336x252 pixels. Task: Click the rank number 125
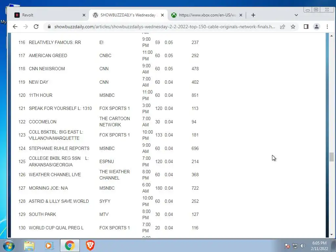(22, 161)
